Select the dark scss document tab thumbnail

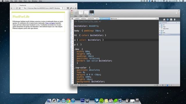(x=92, y=12)
